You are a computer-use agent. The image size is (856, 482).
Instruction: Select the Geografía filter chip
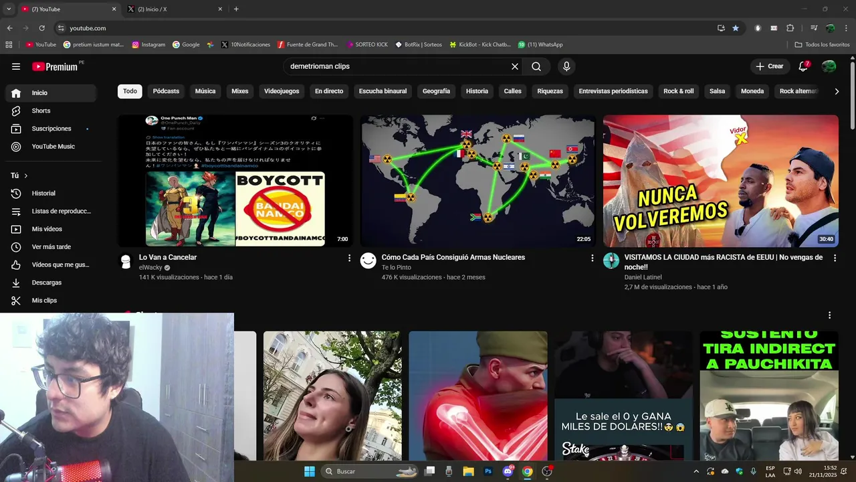coord(436,91)
